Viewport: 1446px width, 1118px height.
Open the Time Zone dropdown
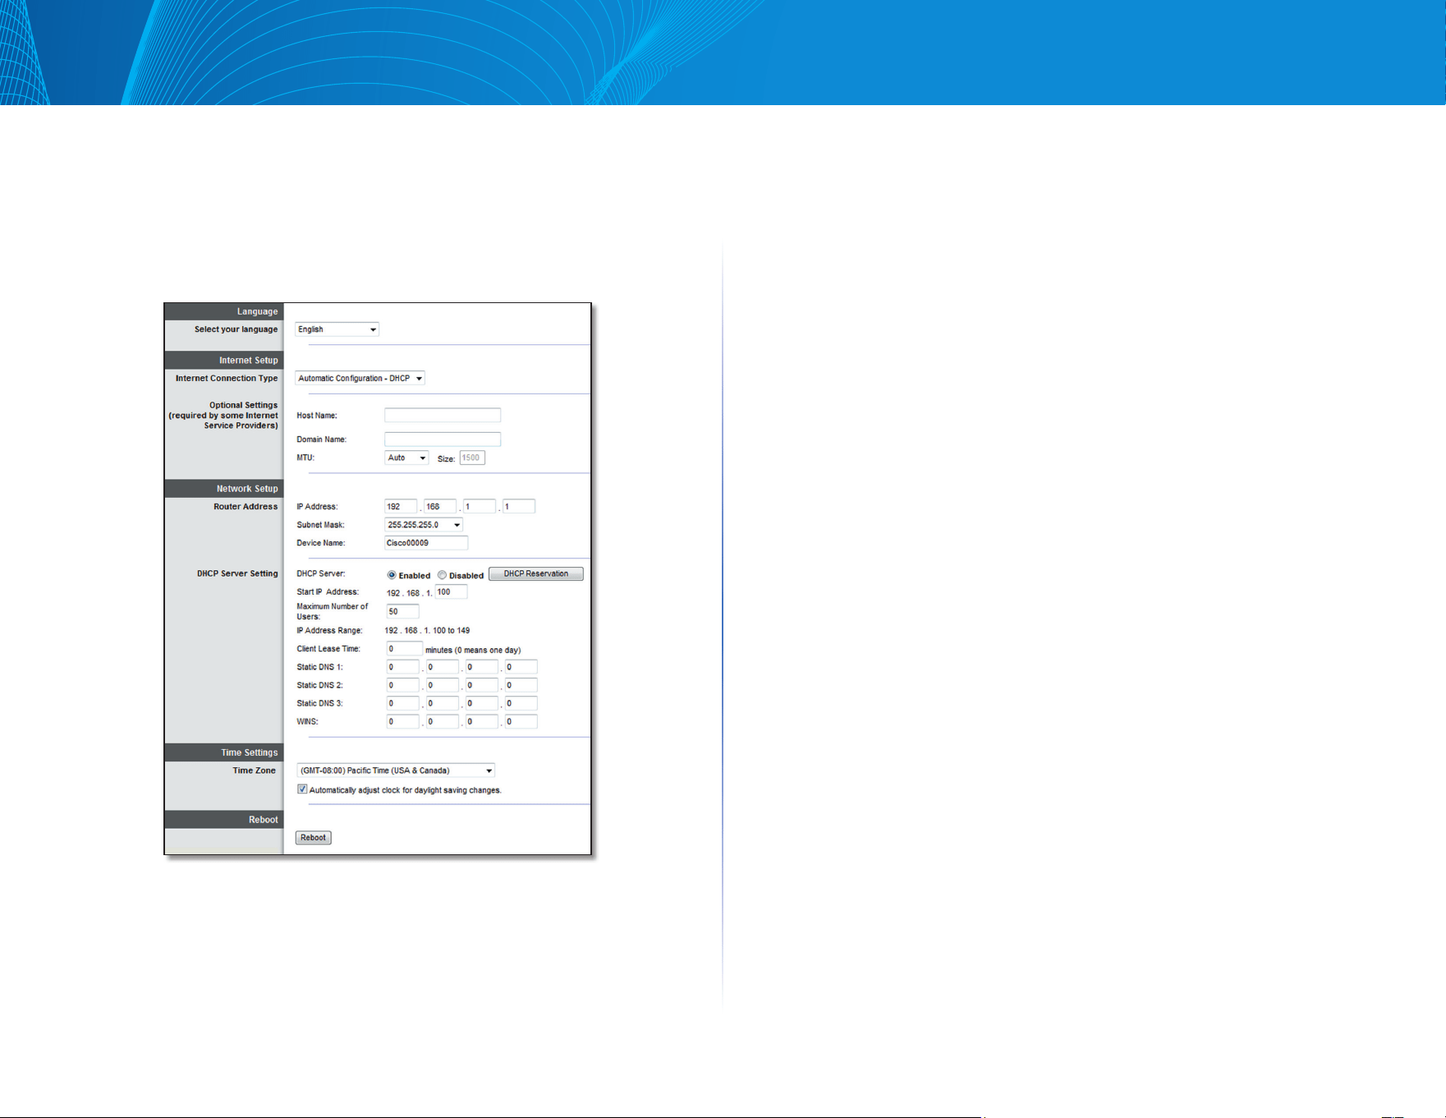396,771
